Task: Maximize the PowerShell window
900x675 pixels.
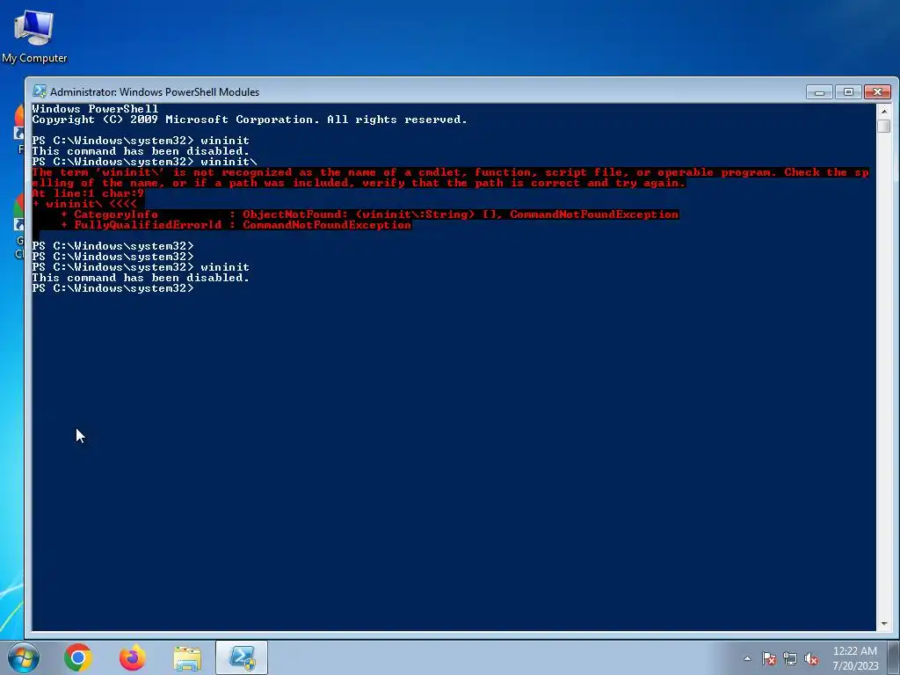Action: 848,91
